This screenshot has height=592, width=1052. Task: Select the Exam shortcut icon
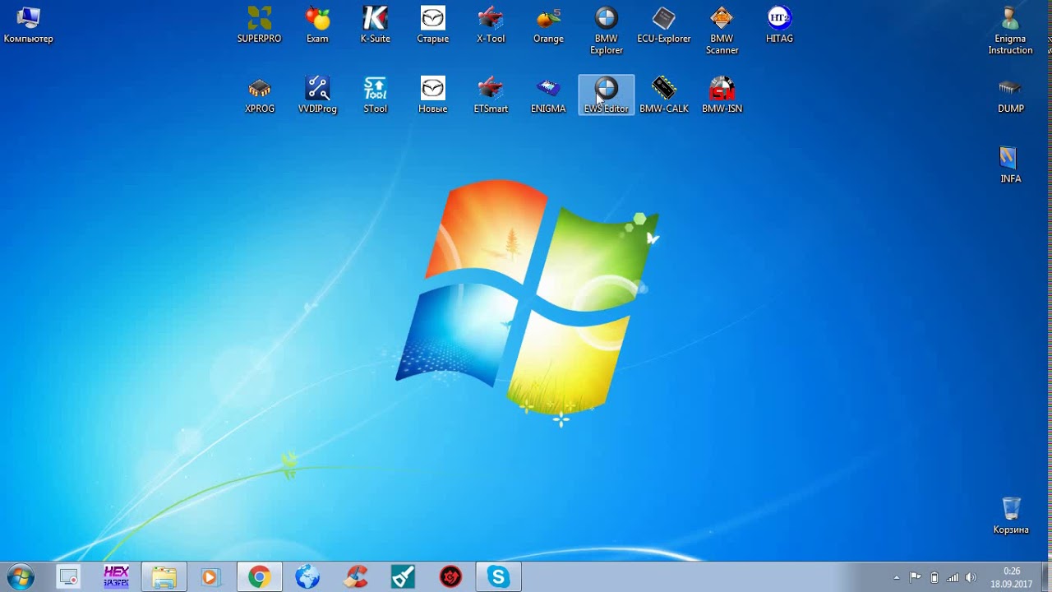pos(317,25)
